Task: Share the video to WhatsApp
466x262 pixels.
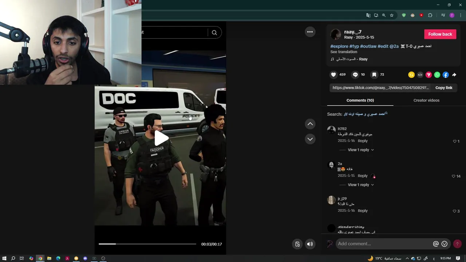Action: point(437,75)
